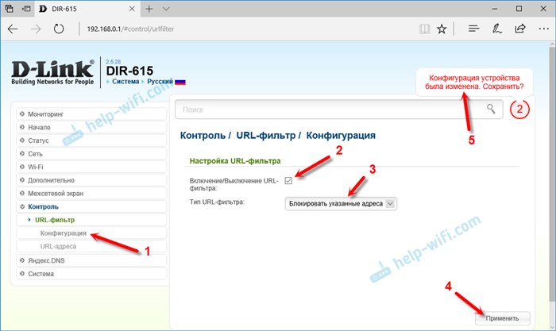Add page to favorites star icon
This screenshot has height=331, width=556.
click(442, 29)
